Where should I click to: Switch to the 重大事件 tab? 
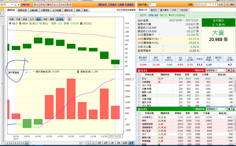pyautogui.click(x=164, y=10)
